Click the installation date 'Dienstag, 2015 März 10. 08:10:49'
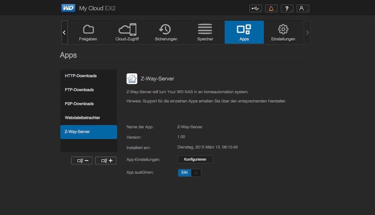 207,147
